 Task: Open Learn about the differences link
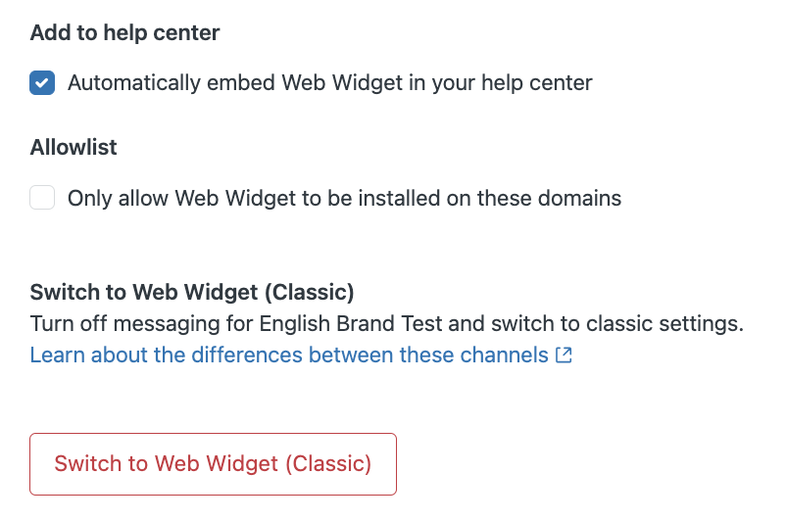click(x=301, y=355)
